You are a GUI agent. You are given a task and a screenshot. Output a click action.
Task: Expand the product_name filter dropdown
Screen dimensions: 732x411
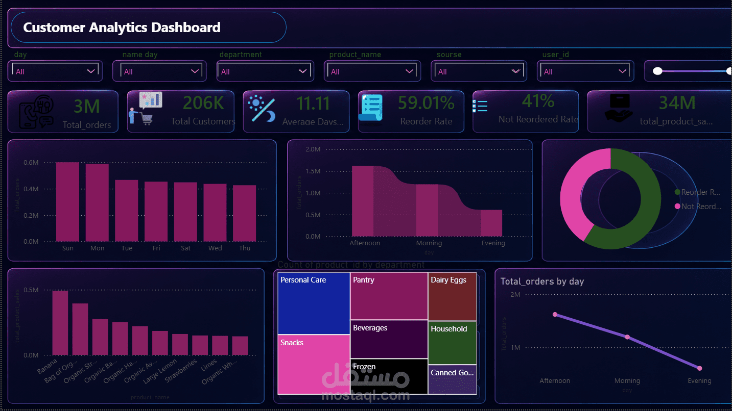pos(372,71)
